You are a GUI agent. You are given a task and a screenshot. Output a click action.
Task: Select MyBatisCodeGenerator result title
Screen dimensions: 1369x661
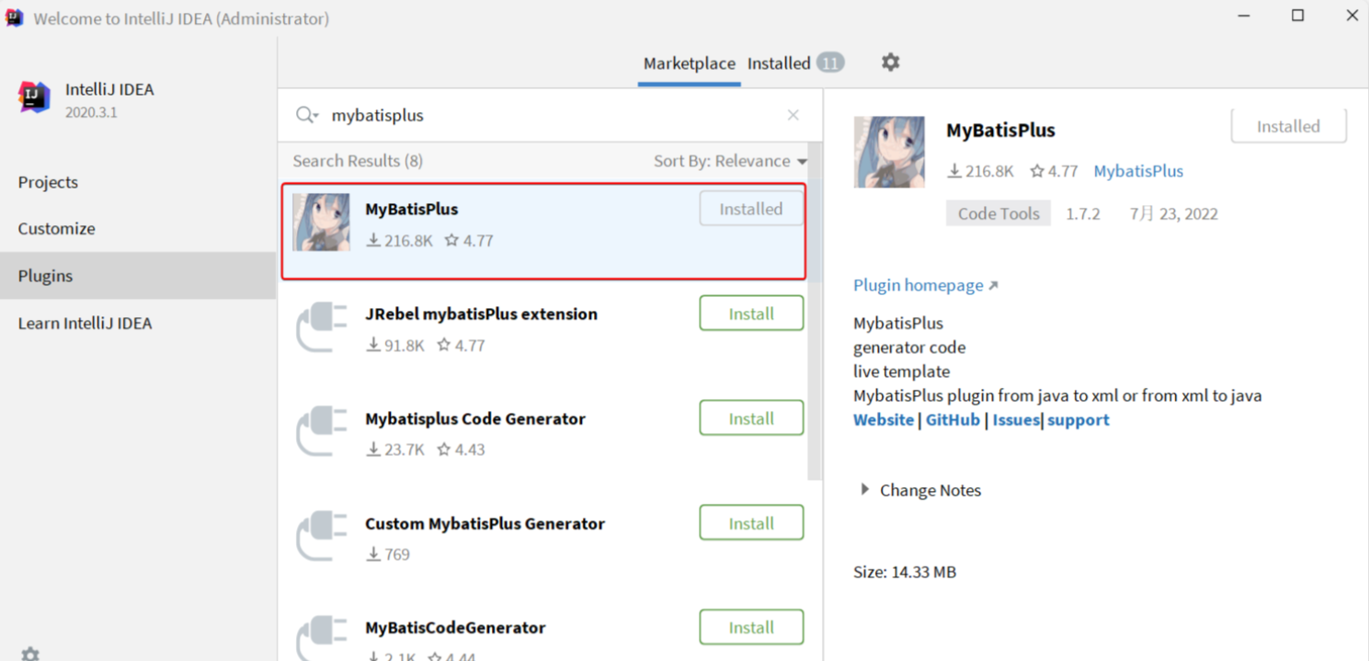(x=455, y=627)
